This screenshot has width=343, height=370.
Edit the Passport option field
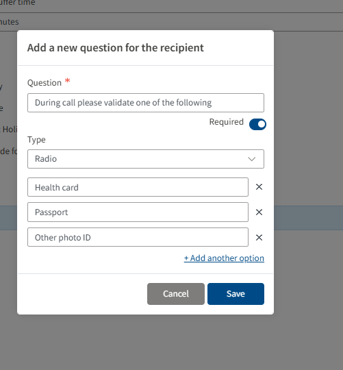coord(138,212)
